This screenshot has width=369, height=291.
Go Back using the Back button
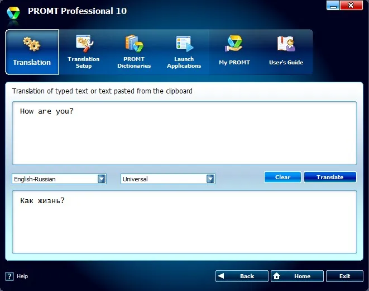pos(242,276)
